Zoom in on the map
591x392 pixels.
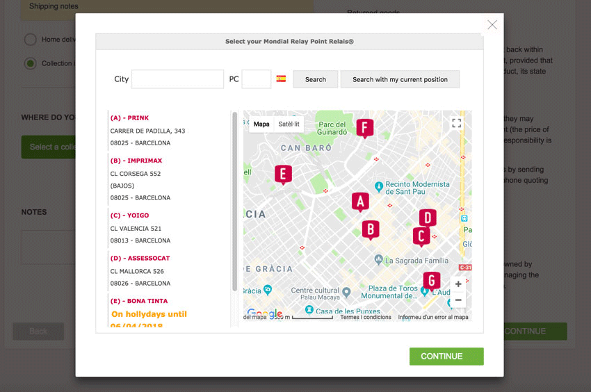[458, 284]
